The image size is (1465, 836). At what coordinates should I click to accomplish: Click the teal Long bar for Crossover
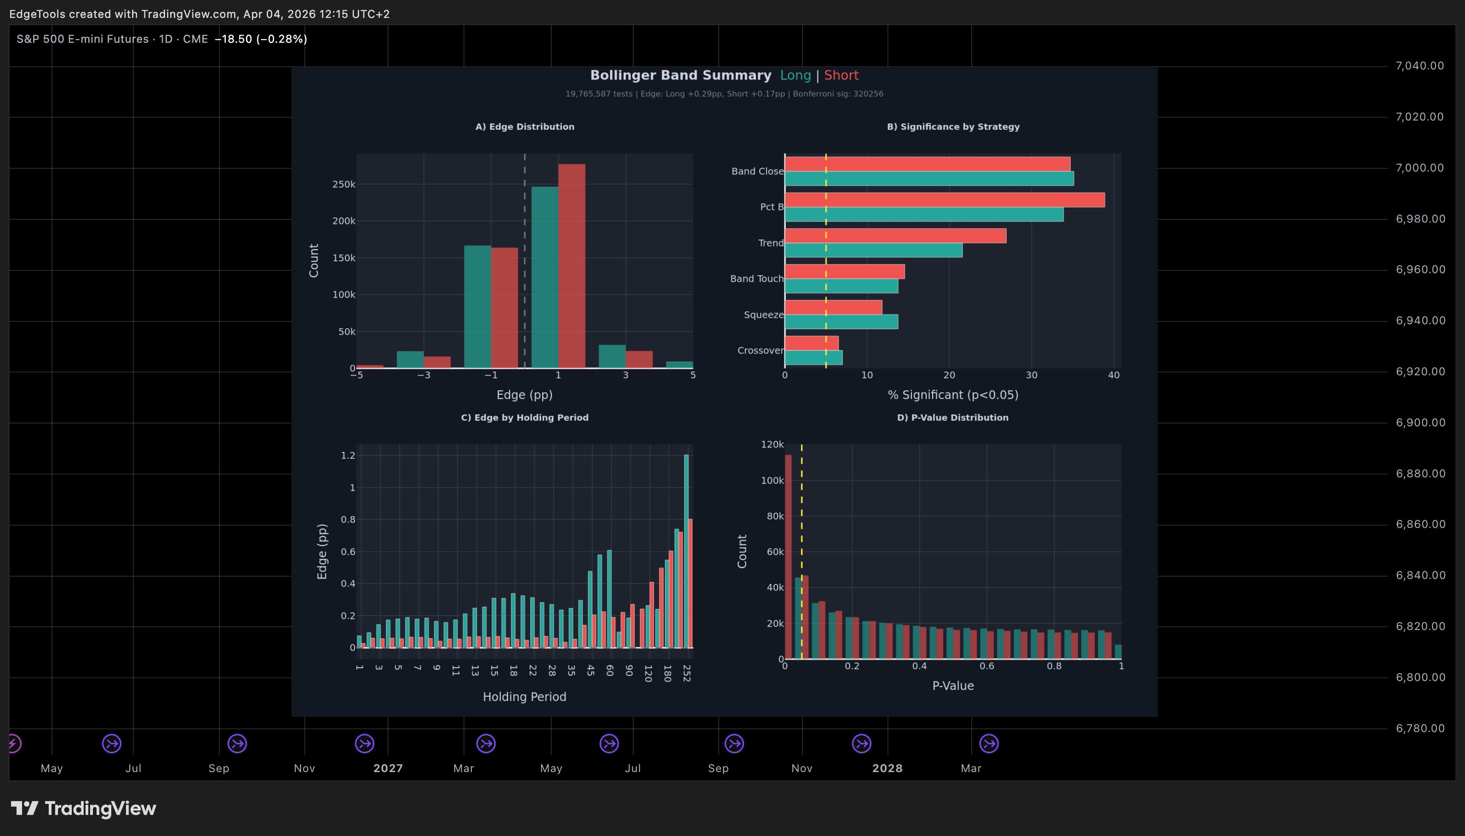coord(814,358)
